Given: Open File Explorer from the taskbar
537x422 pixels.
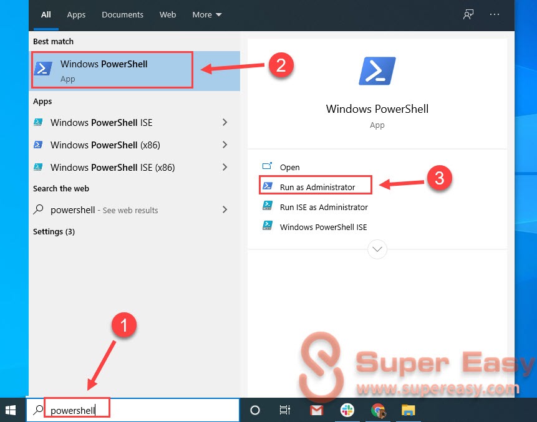Looking at the screenshot, I should point(409,410).
